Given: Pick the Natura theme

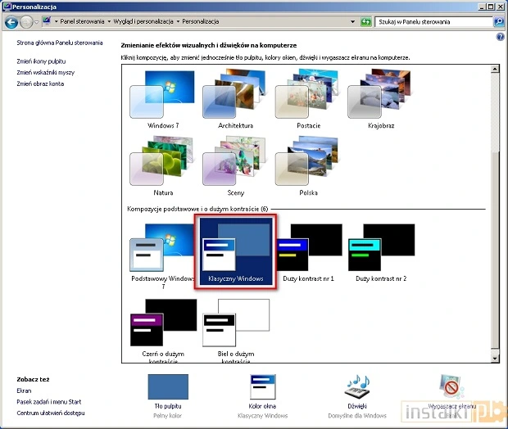Looking at the screenshot, I should [x=163, y=166].
